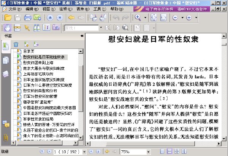Image resolution: width=228 pixels, height=156 pixels.
Task: Switch to continuous page layout
Action: 169,151
